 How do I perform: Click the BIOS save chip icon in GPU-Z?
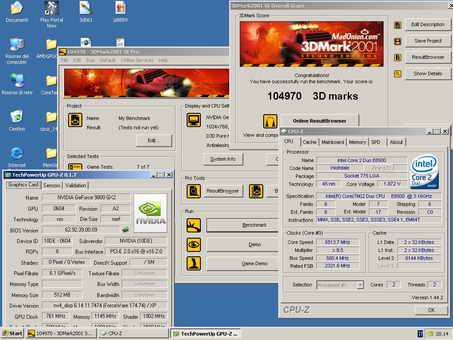pos(126,230)
